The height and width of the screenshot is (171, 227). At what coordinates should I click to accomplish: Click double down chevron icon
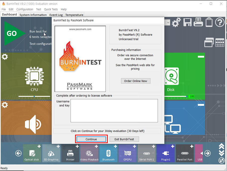pyautogui.click(x=222, y=153)
